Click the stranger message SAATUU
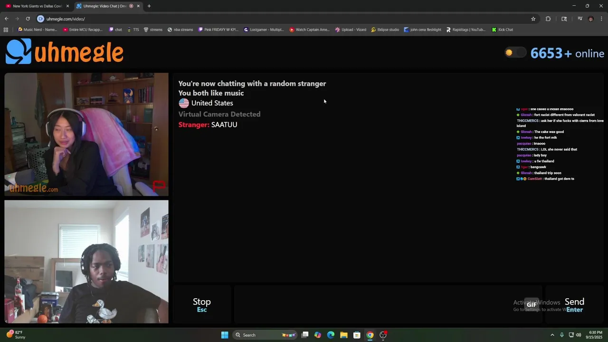 coord(224,124)
